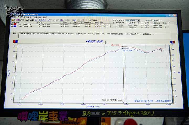The image size is (189, 125).
Task: Toggle the checkbox for 58-馬力測試_001
Action: pyautogui.click(x=12, y=24)
